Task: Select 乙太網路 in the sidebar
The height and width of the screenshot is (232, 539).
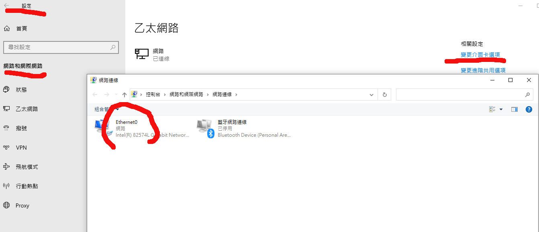Action: click(x=27, y=109)
